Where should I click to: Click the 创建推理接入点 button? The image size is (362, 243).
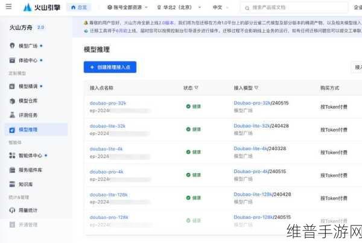(x=110, y=67)
